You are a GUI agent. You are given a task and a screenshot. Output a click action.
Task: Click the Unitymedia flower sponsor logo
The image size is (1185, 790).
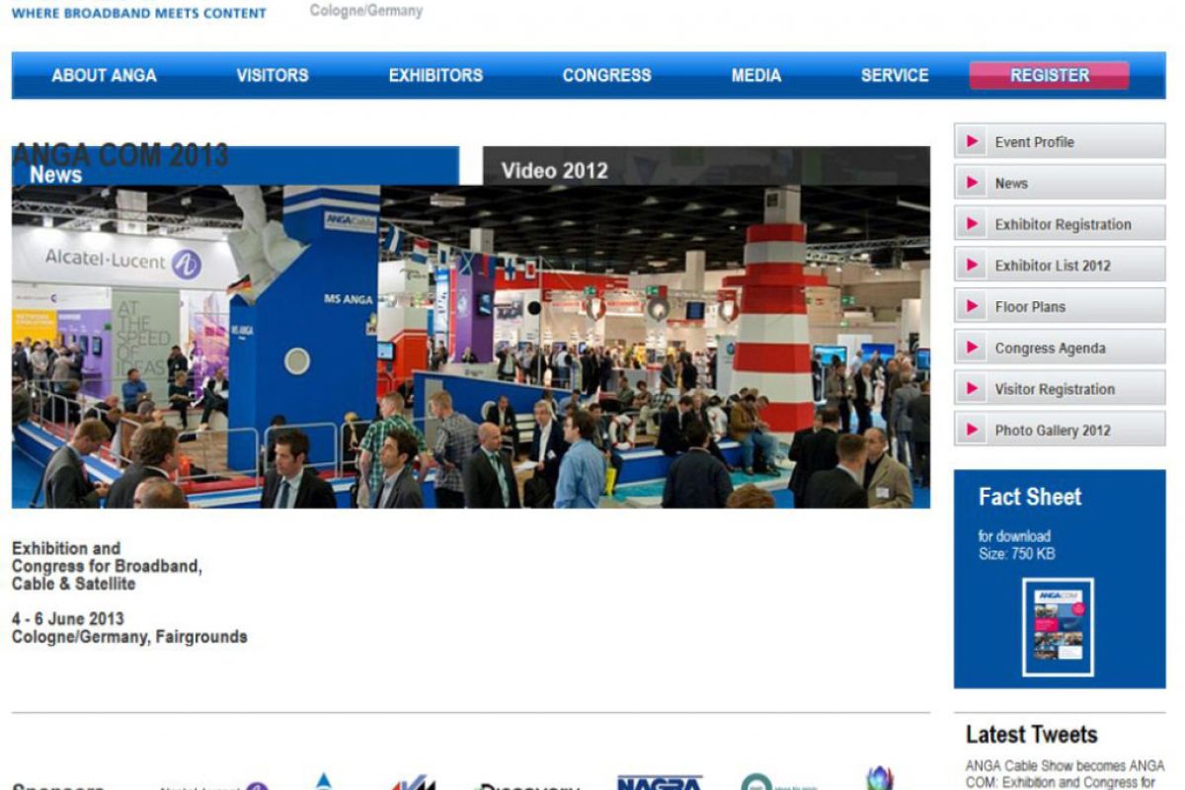click(x=879, y=778)
